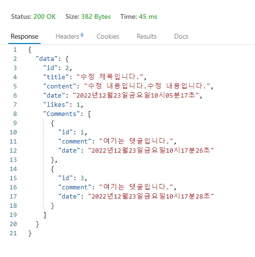Open the Results tab
The width and height of the screenshot is (255, 257).
point(147,36)
